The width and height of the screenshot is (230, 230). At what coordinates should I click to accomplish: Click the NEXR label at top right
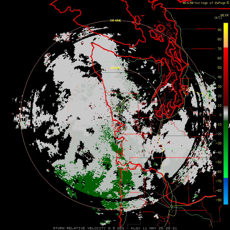225,15
